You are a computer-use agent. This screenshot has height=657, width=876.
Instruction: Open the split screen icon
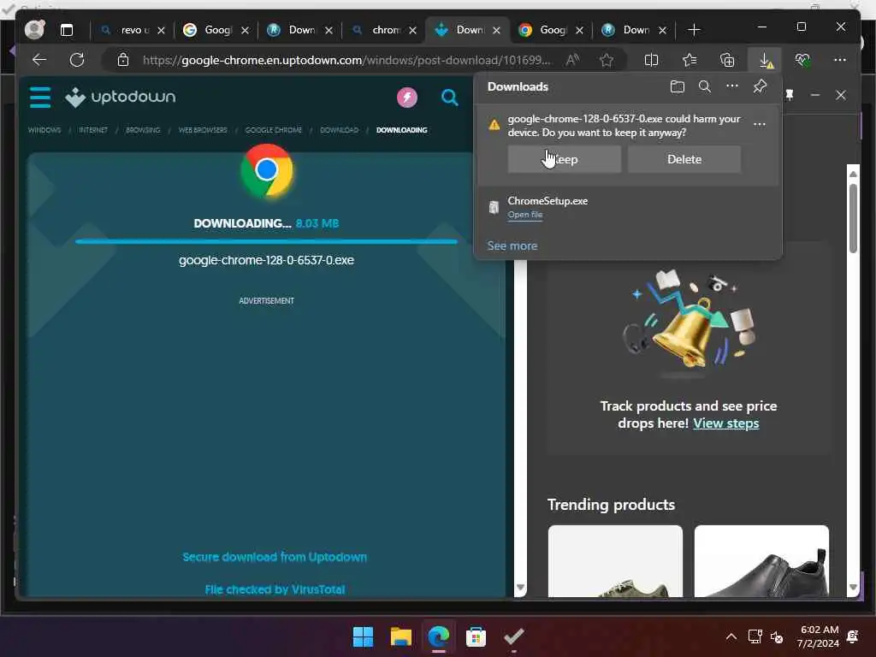651,60
